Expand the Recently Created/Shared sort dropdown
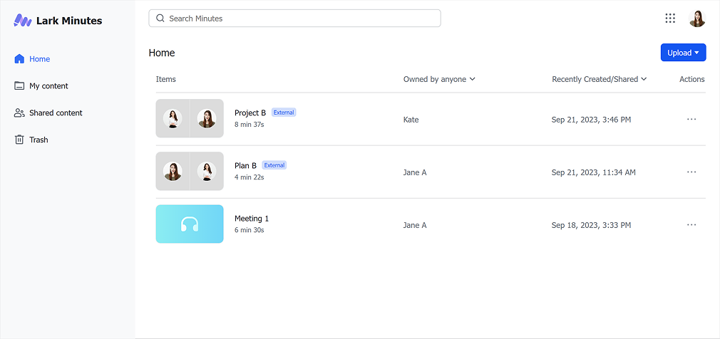 pos(599,79)
